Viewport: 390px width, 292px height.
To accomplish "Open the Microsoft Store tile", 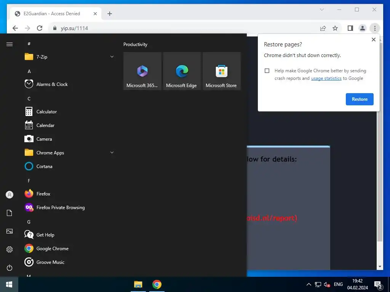I will pos(222,71).
